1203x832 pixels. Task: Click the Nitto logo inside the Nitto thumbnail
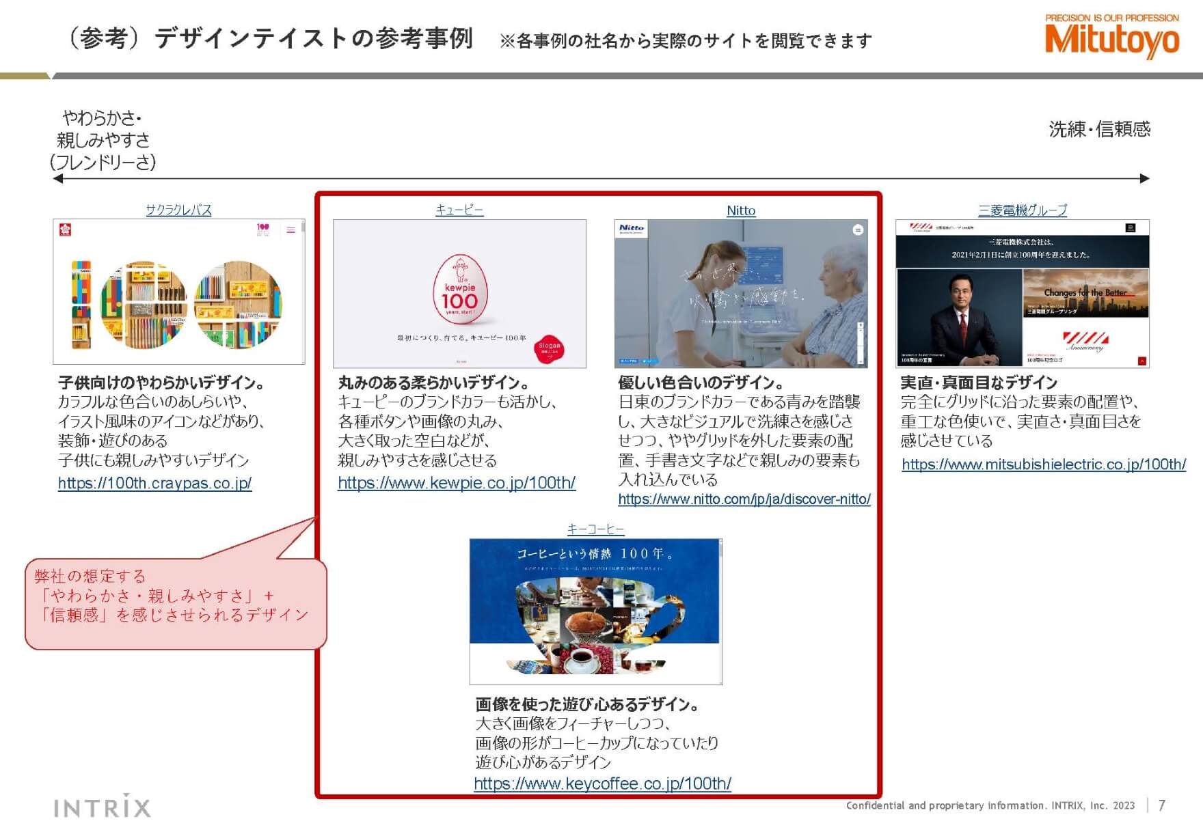point(631,228)
